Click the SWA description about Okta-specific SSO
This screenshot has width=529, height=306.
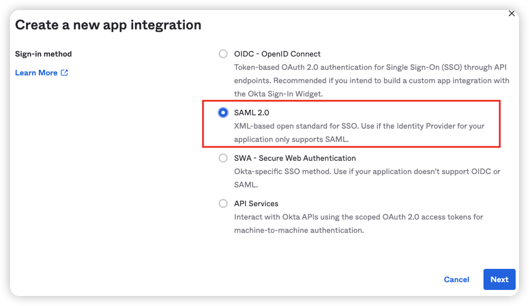tap(366, 178)
